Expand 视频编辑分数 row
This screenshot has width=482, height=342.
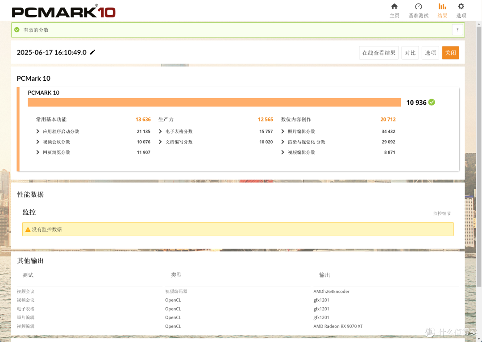tap(283, 152)
